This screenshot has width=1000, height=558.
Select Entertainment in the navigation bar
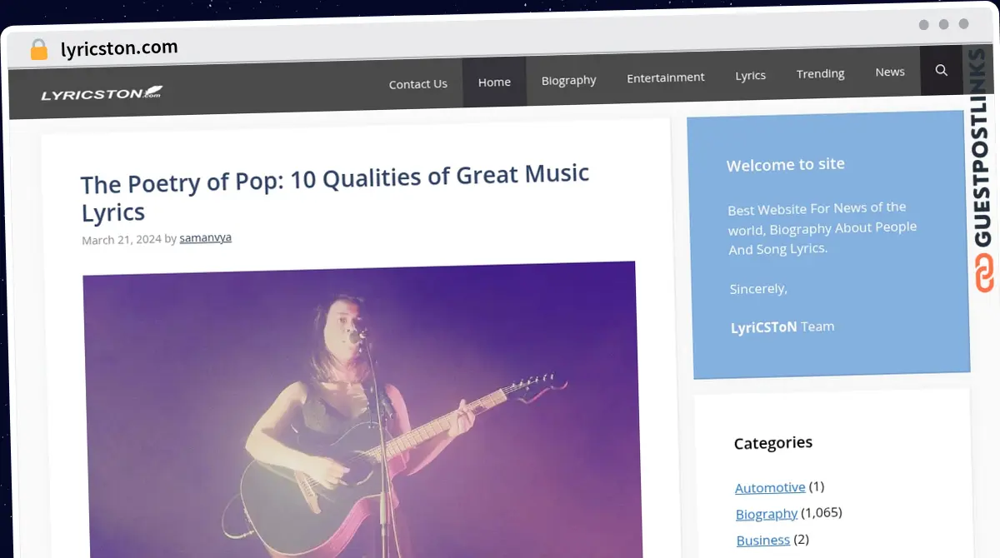coord(665,77)
